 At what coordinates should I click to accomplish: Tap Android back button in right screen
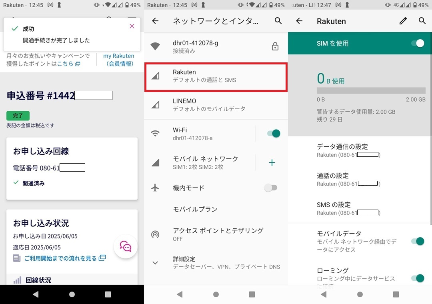tap(324, 294)
